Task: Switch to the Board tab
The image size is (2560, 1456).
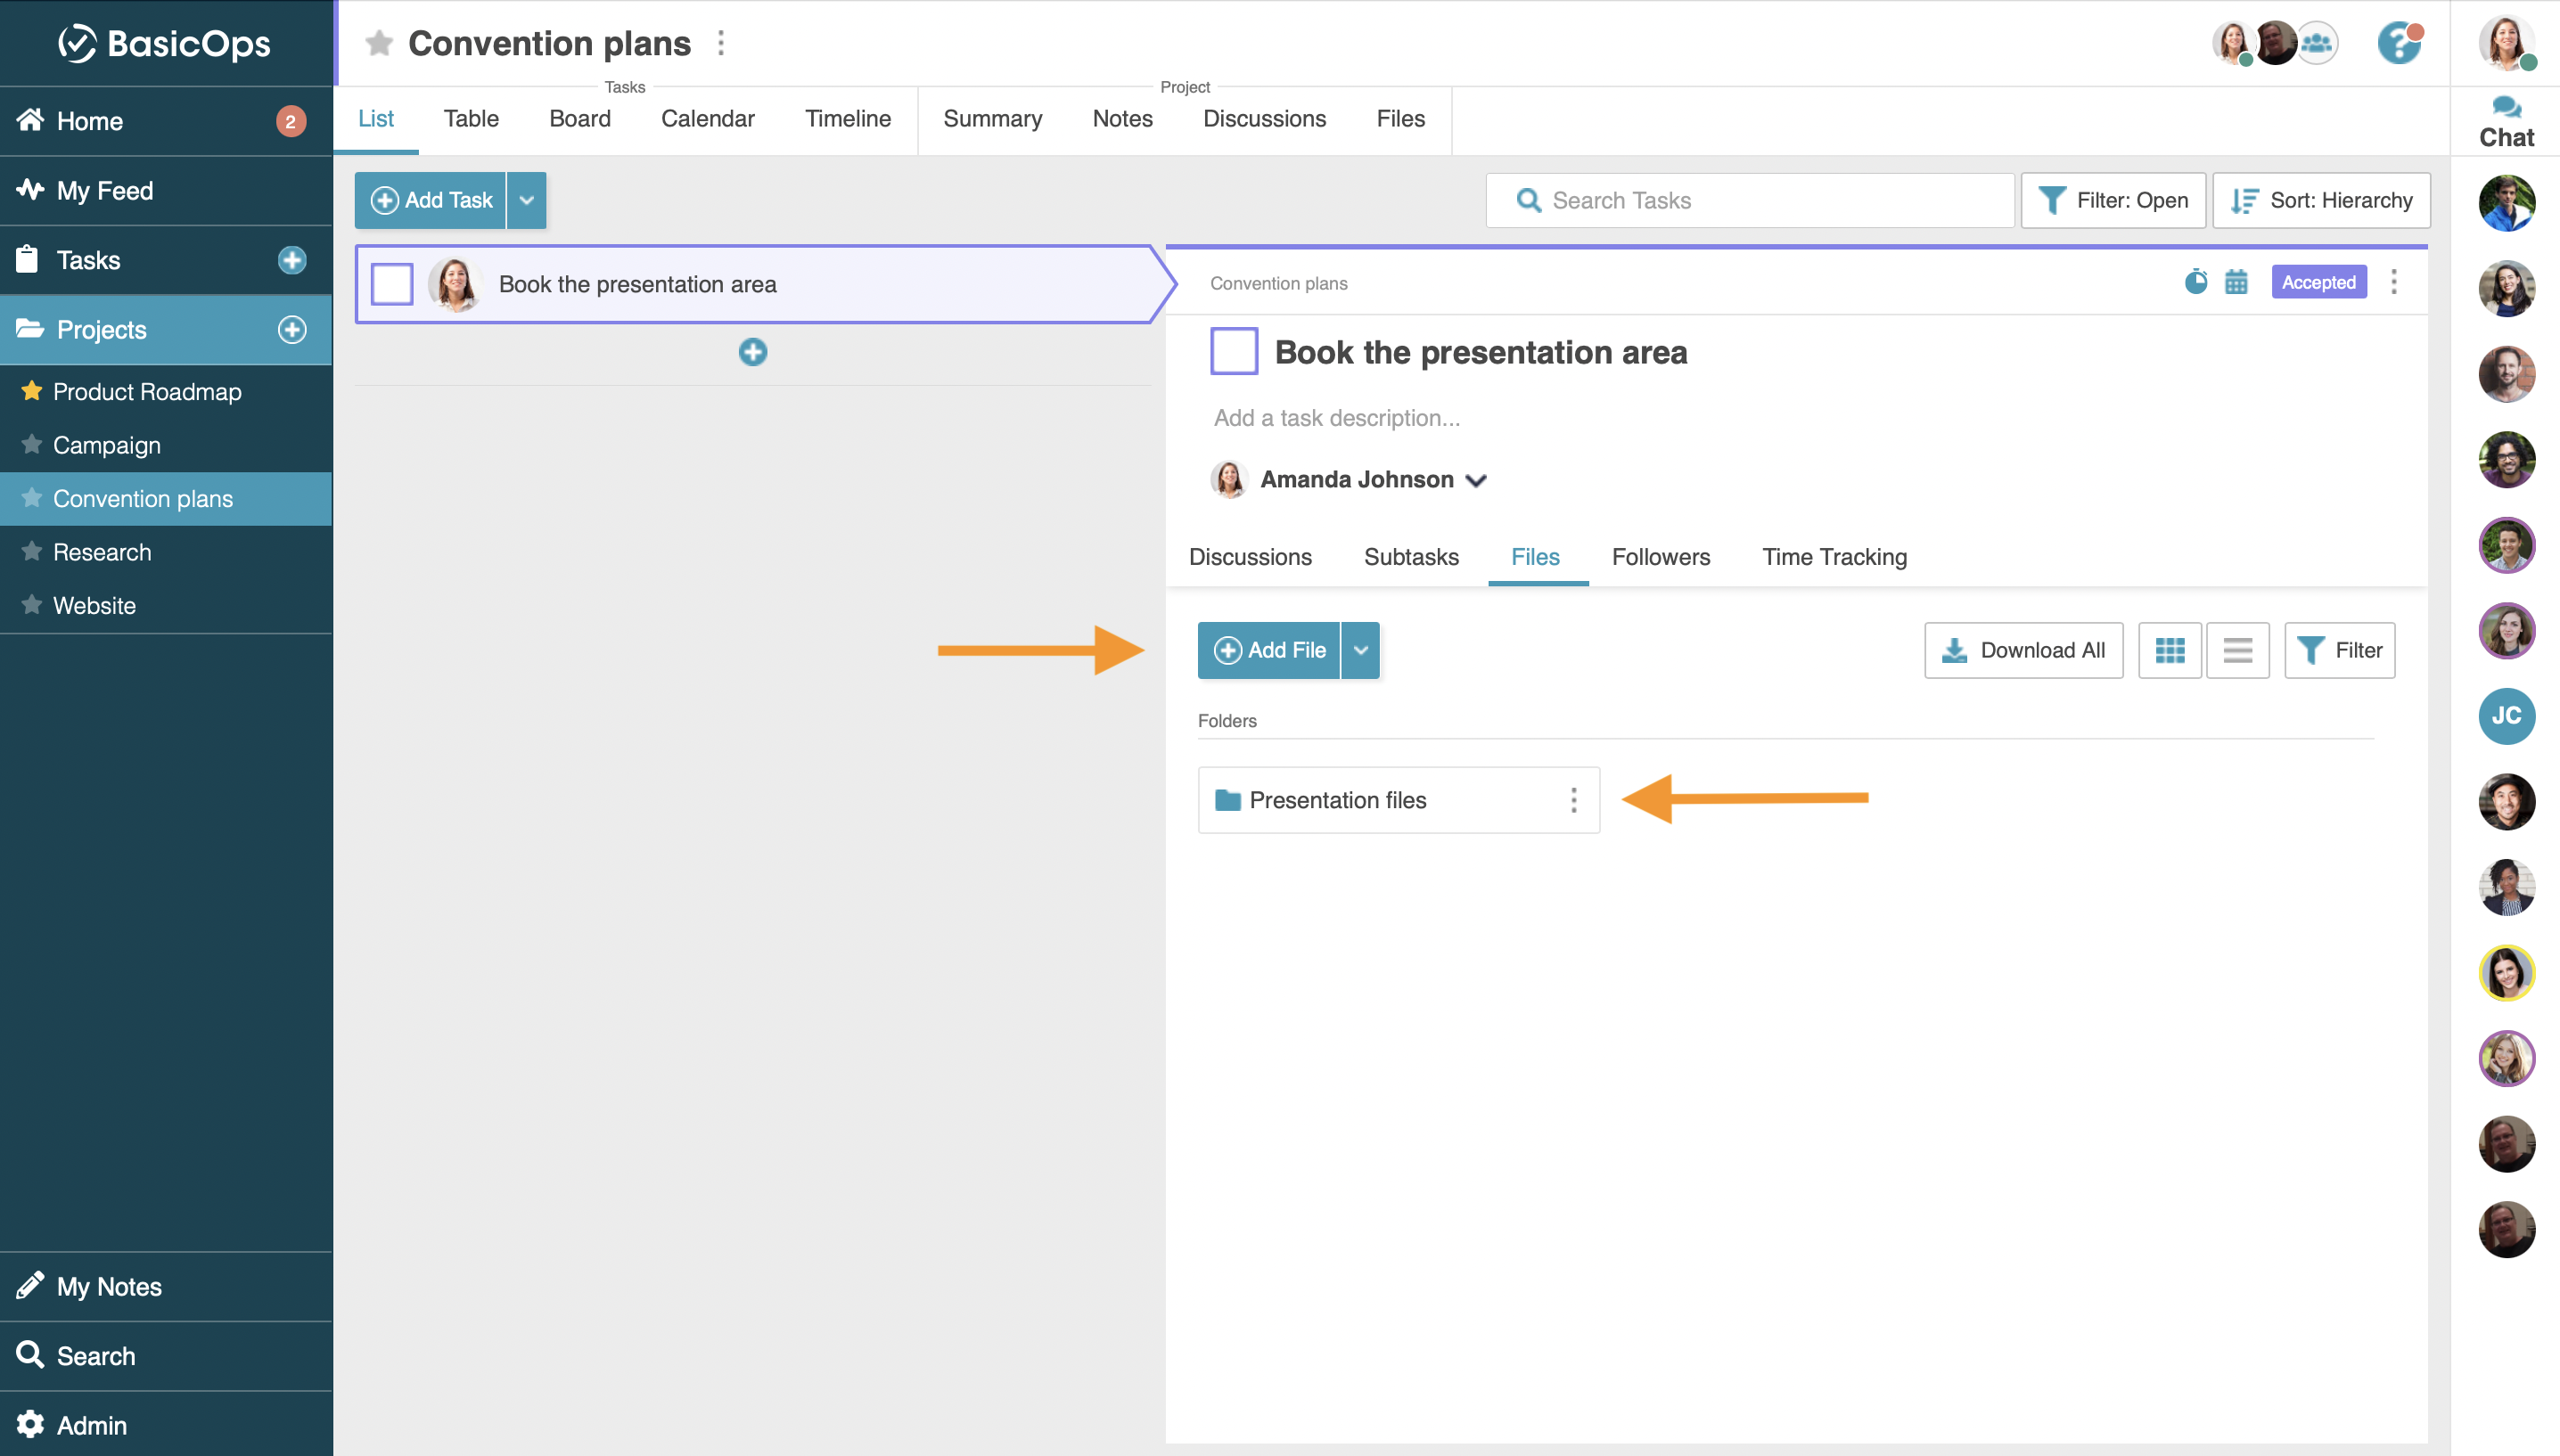Action: [x=580, y=118]
